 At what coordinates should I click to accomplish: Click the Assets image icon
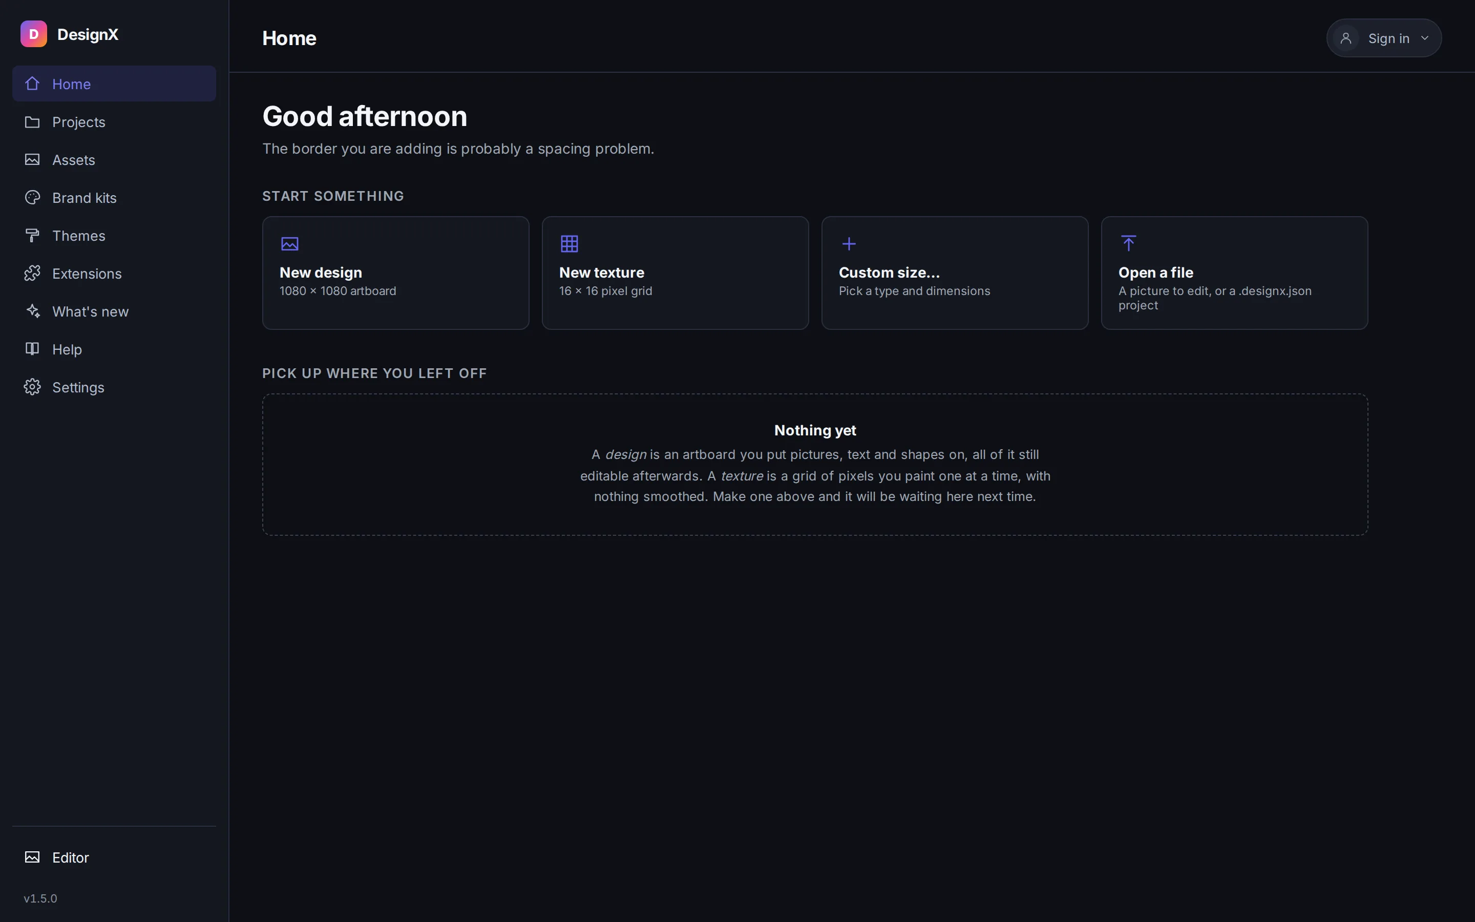pyautogui.click(x=32, y=160)
